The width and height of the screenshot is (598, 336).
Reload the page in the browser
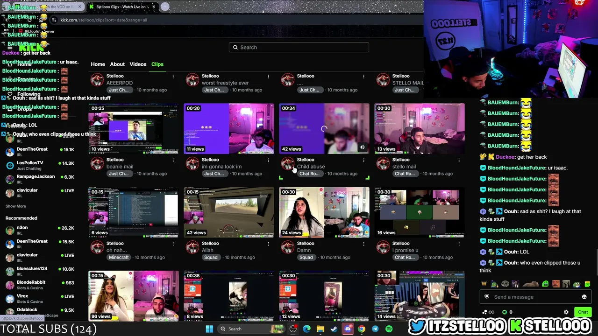pos(29,20)
